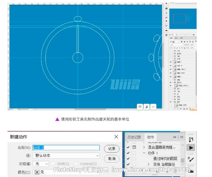212x177 pixels.
Task: Click the IME Chinese mode '中' icon
Action: 140,107
